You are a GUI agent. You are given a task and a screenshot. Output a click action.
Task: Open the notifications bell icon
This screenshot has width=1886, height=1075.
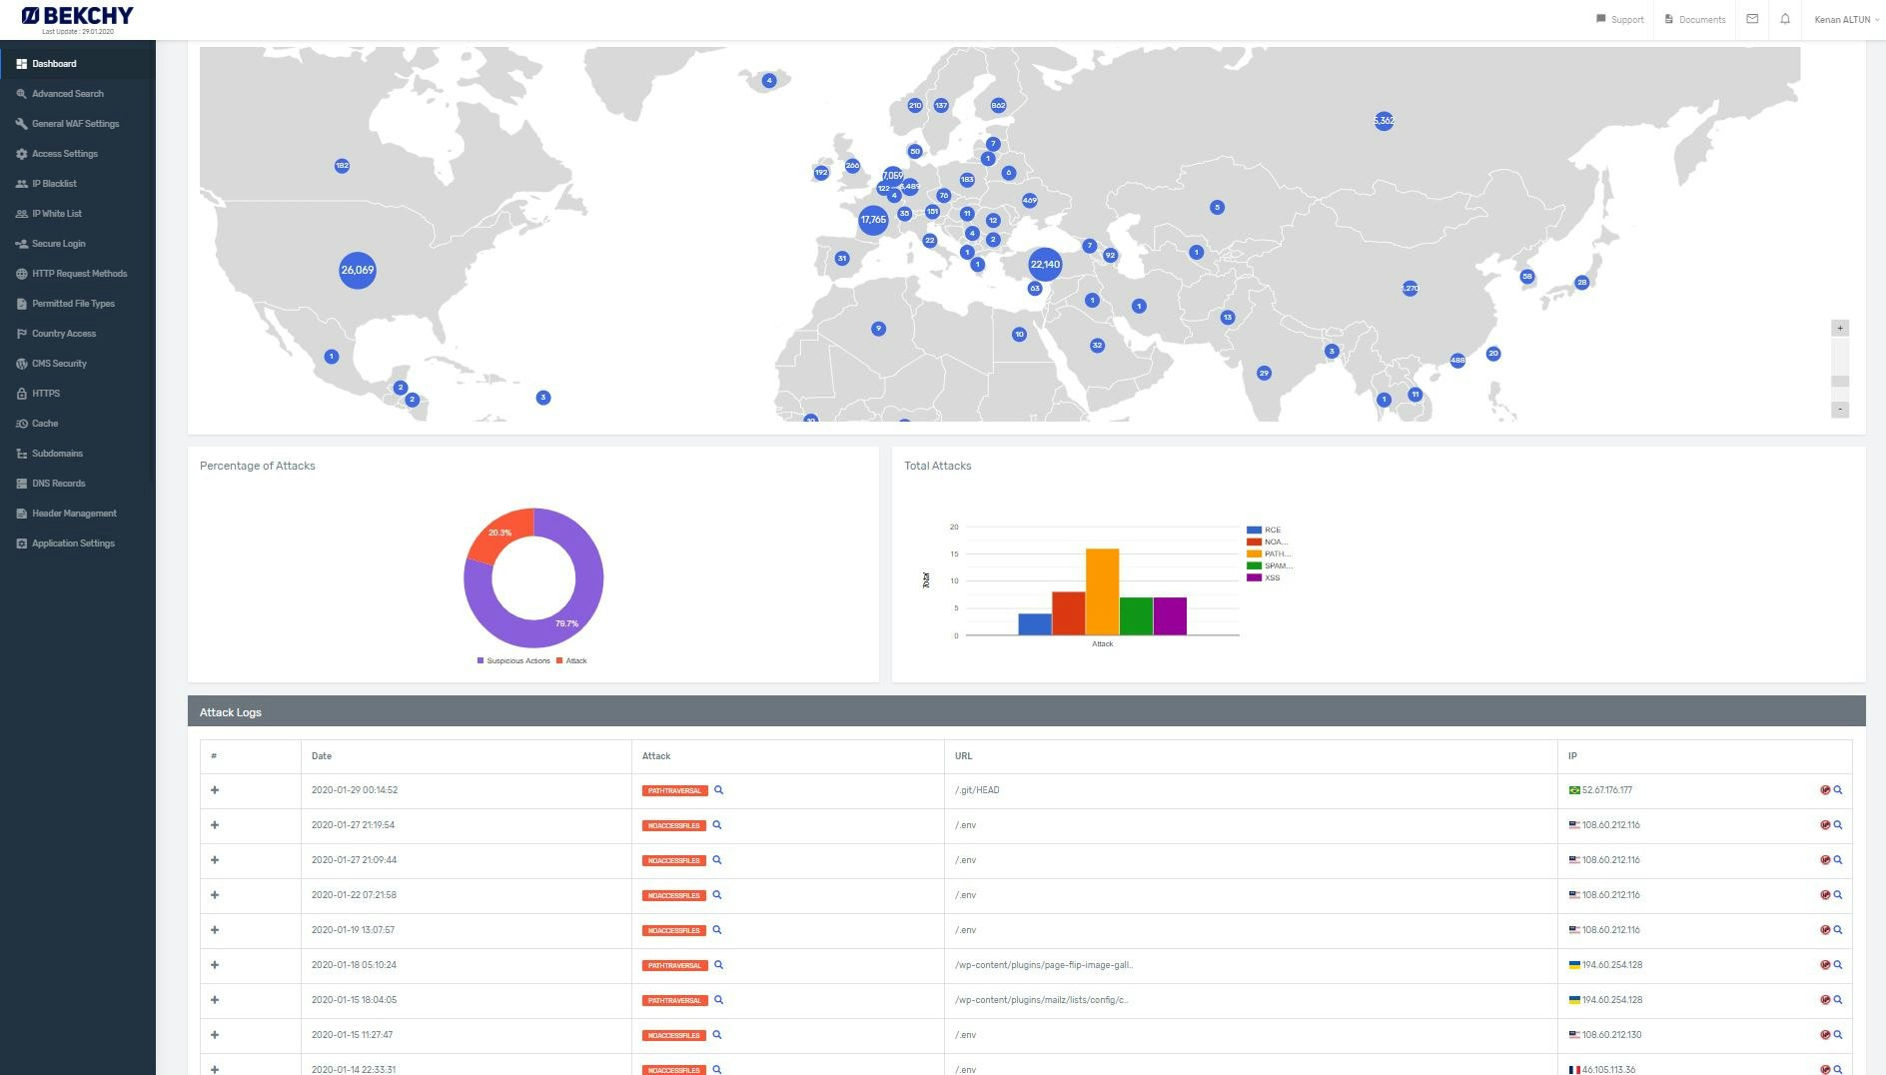pyautogui.click(x=1785, y=19)
